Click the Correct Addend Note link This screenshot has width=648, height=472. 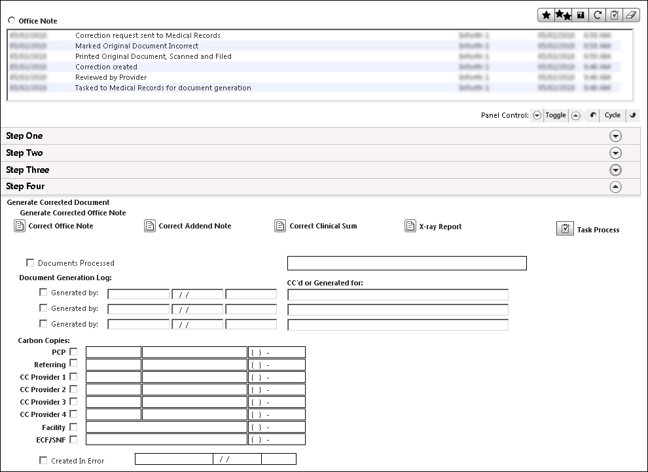pos(195,226)
